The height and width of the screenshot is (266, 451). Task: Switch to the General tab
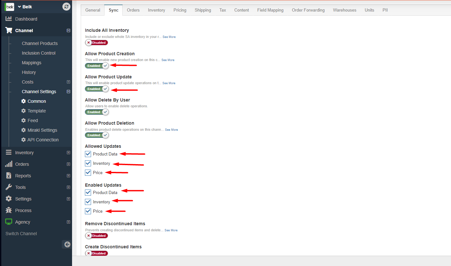pyautogui.click(x=93, y=10)
